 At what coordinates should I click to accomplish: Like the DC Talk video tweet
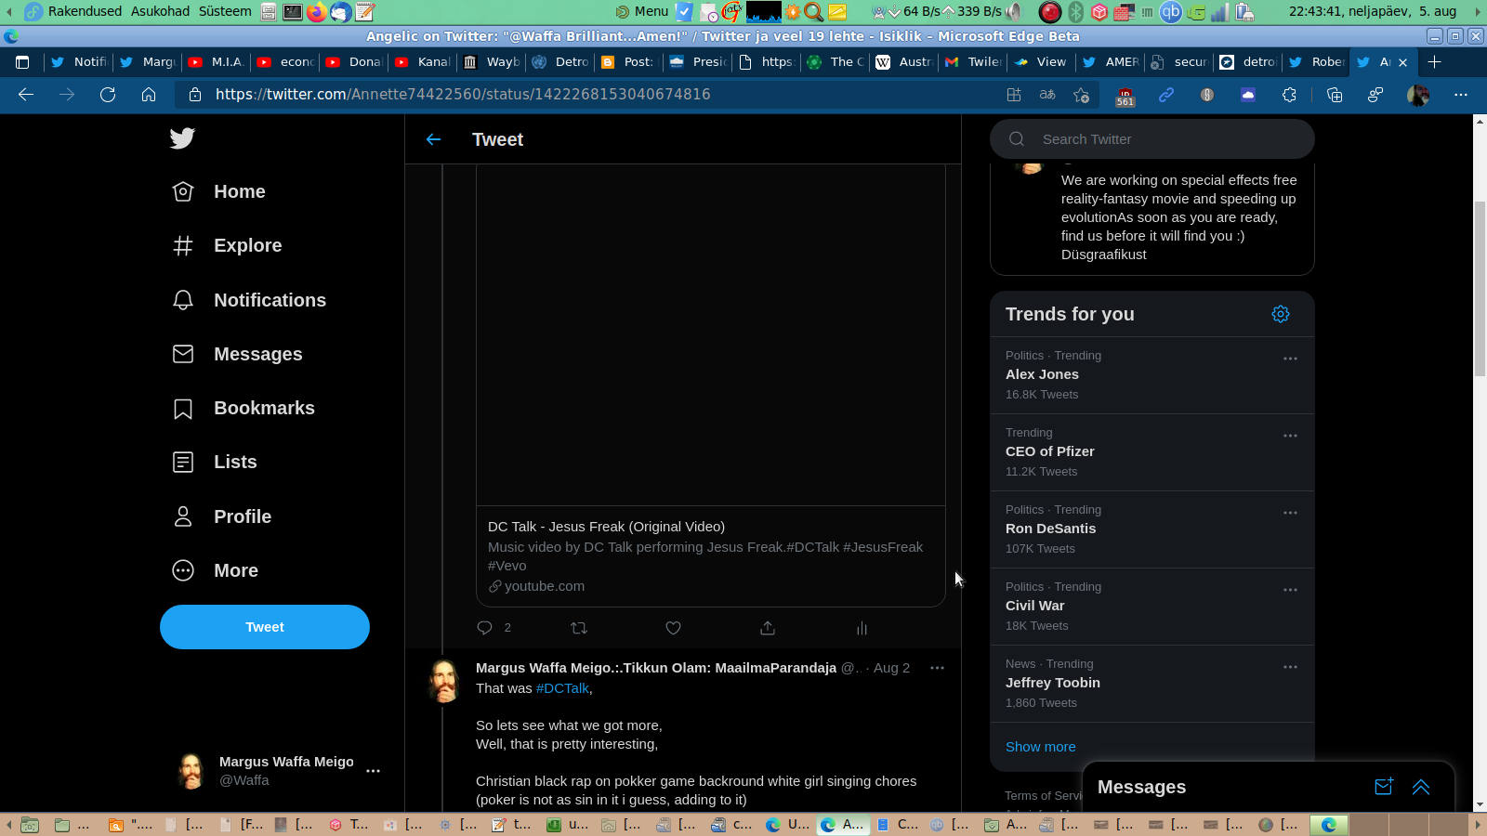click(x=674, y=628)
